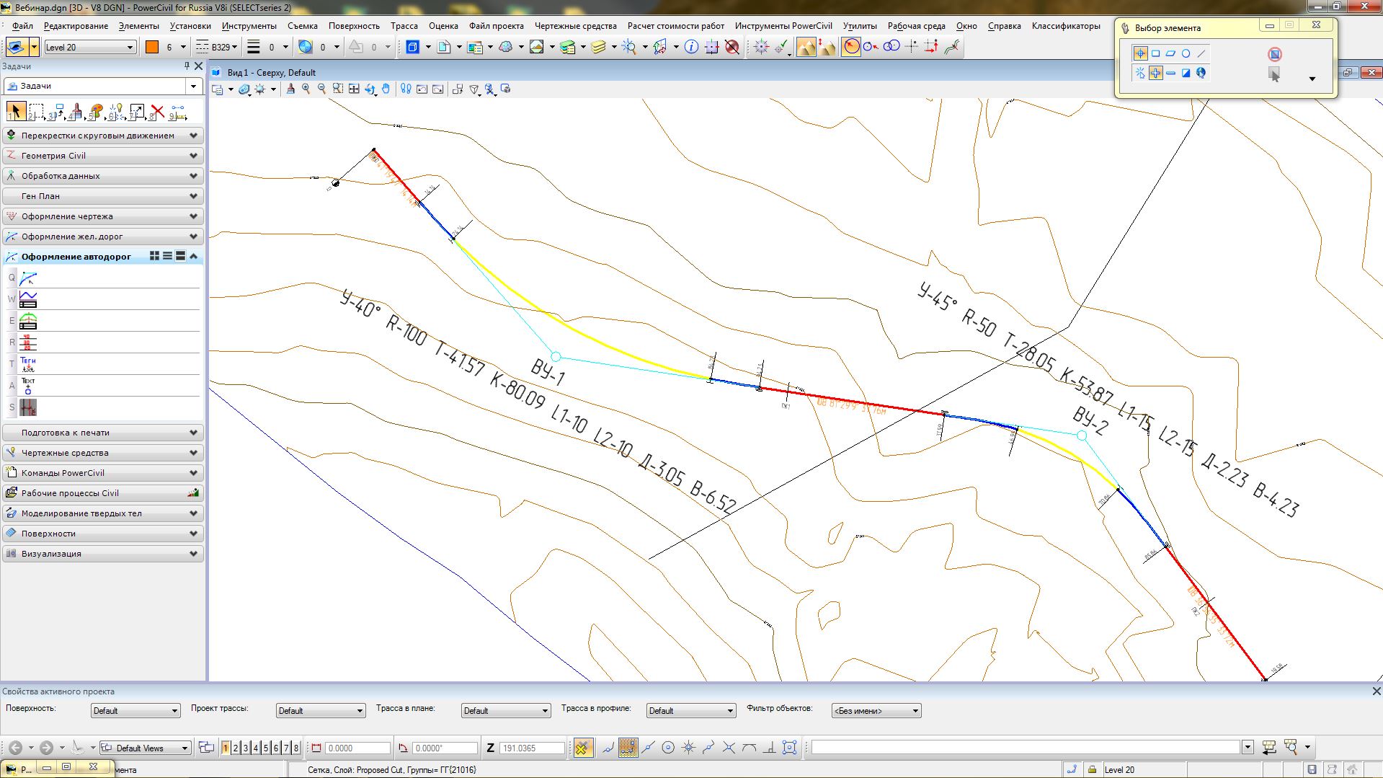The height and width of the screenshot is (778, 1383).
Task: Choose Circle selection method in Выбор элемента
Action: 1186,53
